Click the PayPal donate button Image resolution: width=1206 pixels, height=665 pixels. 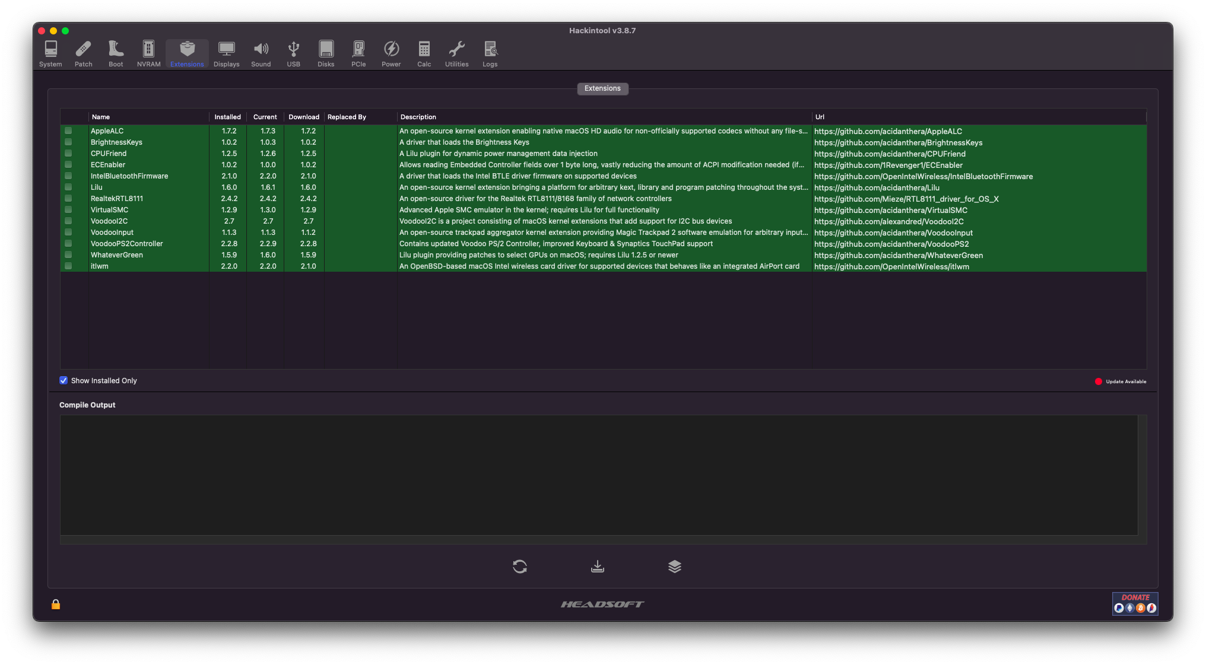tap(1119, 608)
